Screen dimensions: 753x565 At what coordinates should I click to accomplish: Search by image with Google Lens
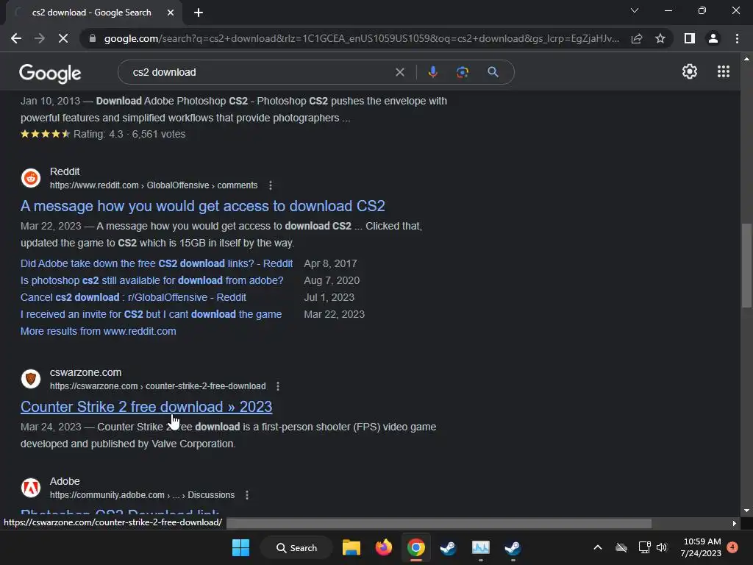462,72
